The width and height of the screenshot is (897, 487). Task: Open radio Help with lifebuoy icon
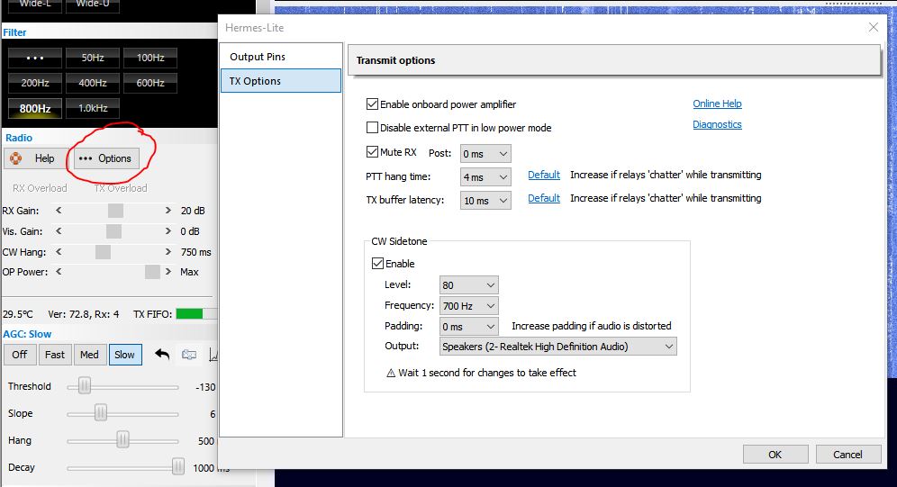(33, 158)
